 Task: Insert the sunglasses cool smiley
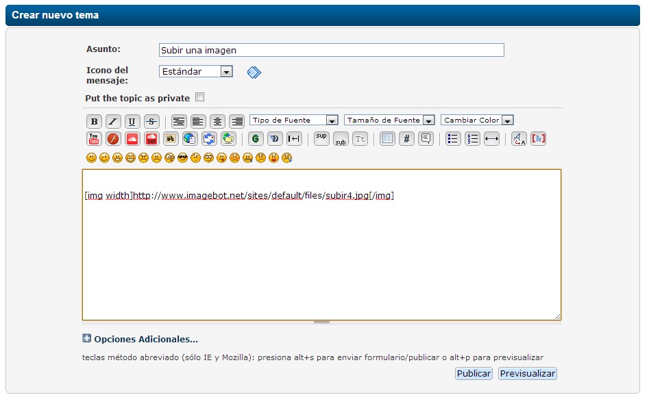[x=182, y=157]
